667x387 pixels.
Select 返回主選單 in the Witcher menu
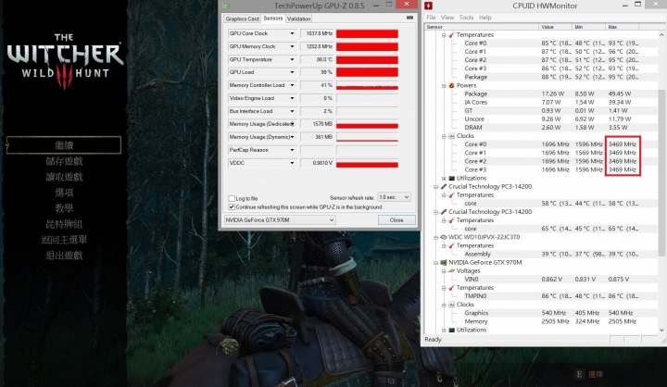pos(64,240)
